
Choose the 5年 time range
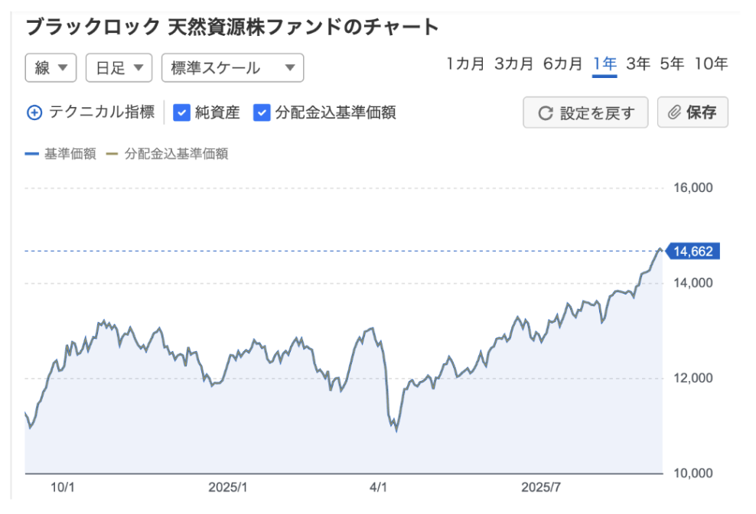(x=672, y=63)
